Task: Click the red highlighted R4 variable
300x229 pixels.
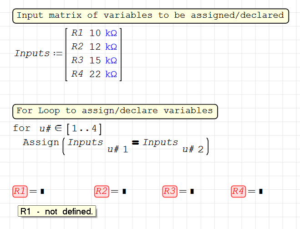Action: pyautogui.click(x=239, y=192)
